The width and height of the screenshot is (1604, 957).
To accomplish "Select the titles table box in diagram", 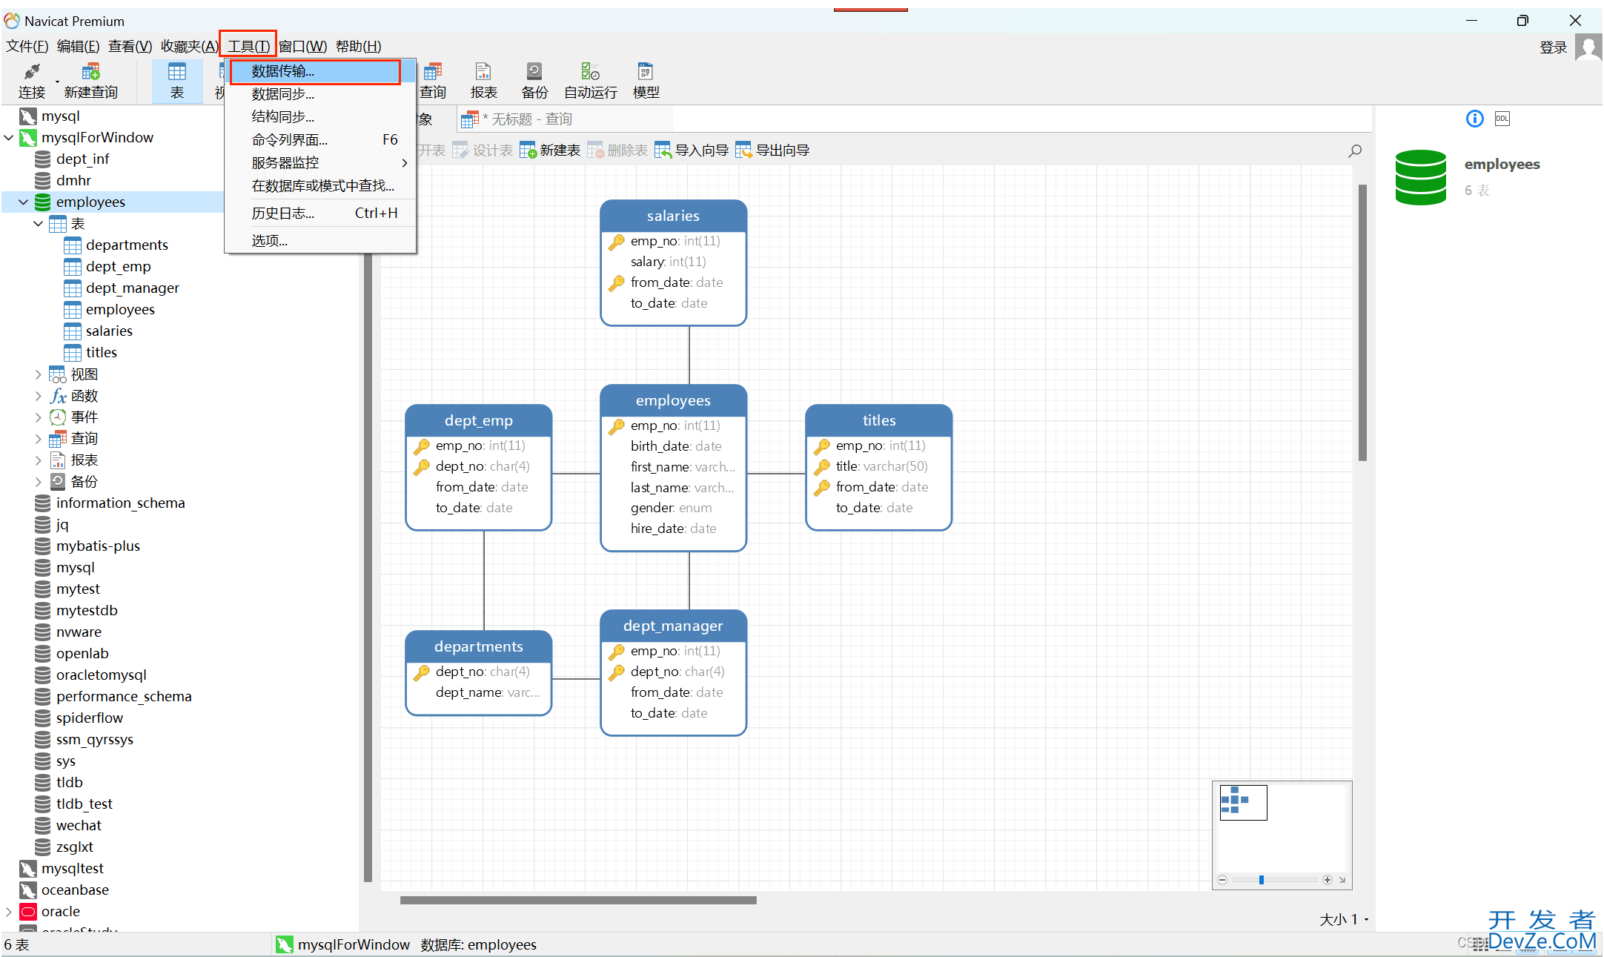I will 878,467.
